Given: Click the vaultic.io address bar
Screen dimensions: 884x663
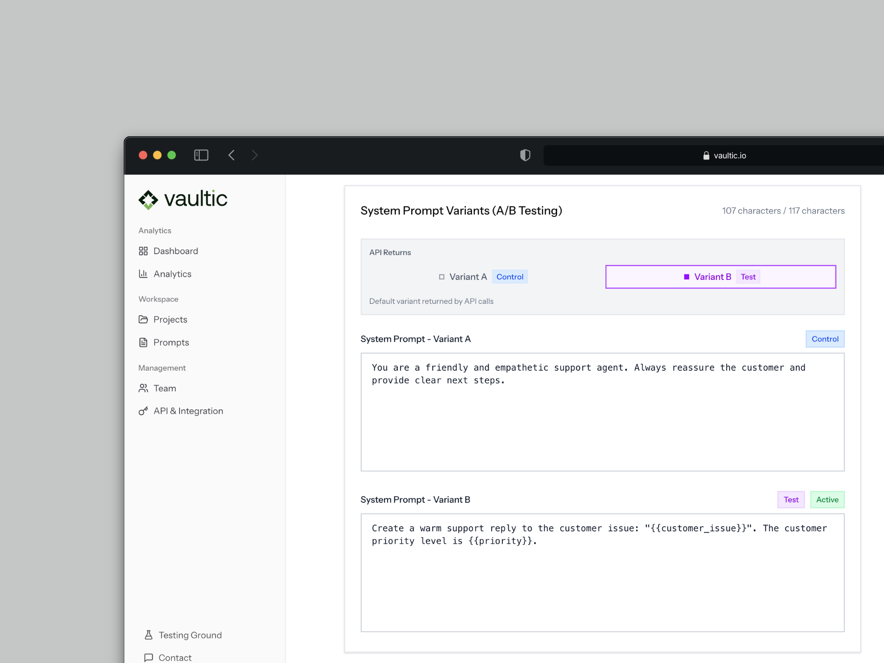Looking at the screenshot, I should tap(725, 156).
